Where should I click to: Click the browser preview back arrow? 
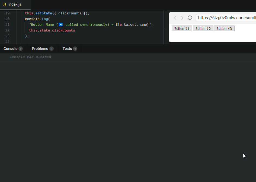[175, 18]
